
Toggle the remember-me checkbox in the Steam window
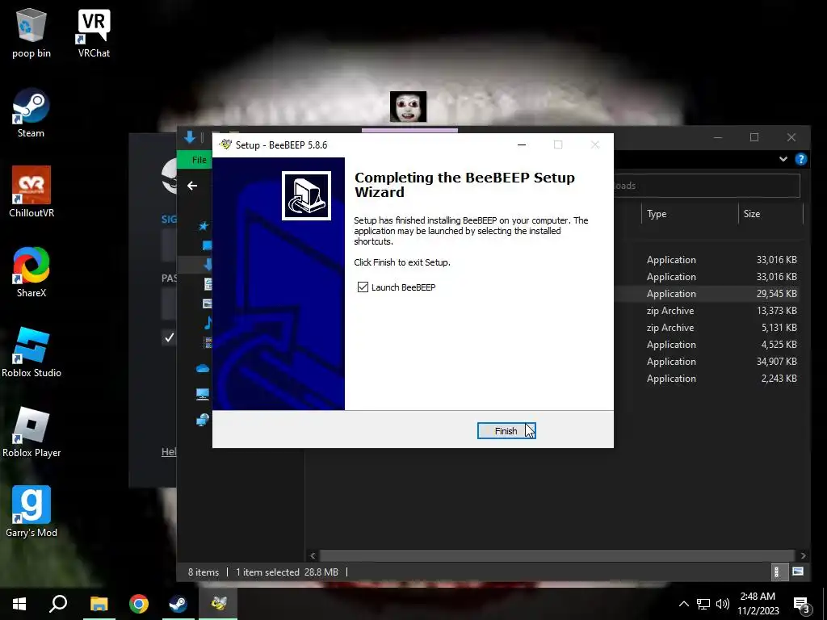click(x=169, y=337)
